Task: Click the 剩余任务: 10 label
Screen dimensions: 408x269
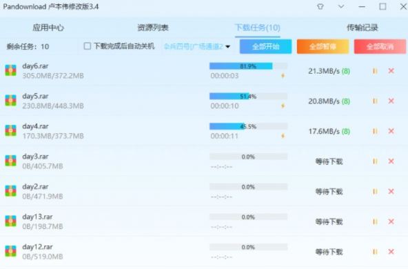Action: pos(28,47)
